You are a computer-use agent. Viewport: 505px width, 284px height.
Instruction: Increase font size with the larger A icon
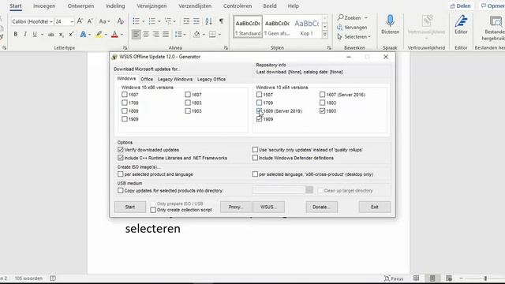pyautogui.click(x=80, y=21)
